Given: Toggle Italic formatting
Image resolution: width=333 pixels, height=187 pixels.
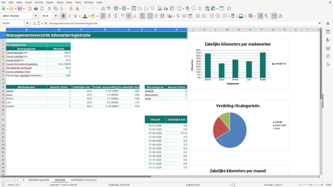Looking at the screenshot, I should 70,16.
